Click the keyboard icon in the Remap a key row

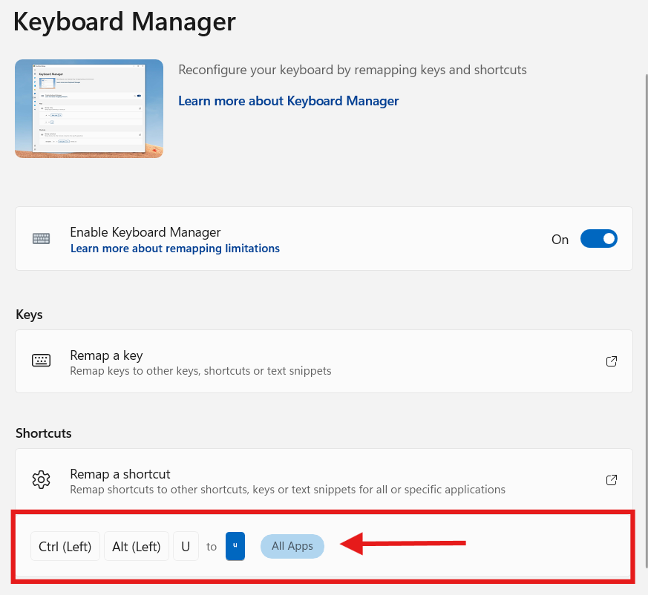click(42, 361)
